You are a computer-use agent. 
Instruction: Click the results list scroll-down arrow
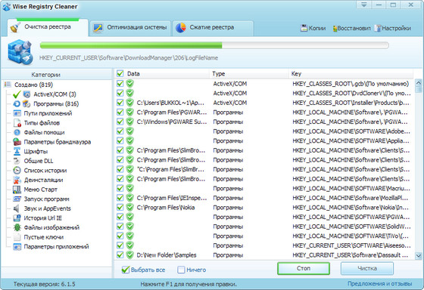(419, 255)
